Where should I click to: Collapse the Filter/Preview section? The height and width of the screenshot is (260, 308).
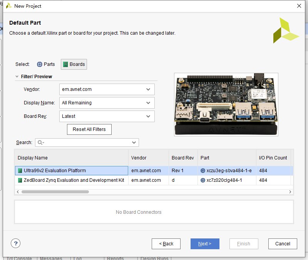point(17,77)
